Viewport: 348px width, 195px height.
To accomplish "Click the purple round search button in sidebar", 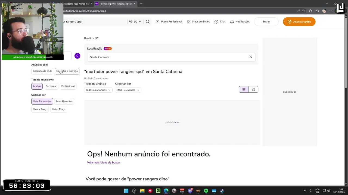I will tap(77, 56).
